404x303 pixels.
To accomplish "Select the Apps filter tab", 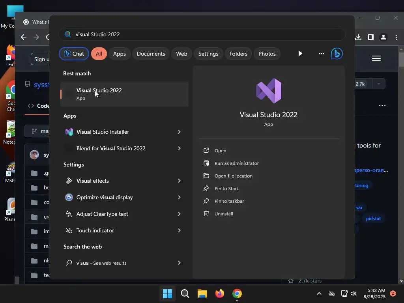I will pos(119,54).
